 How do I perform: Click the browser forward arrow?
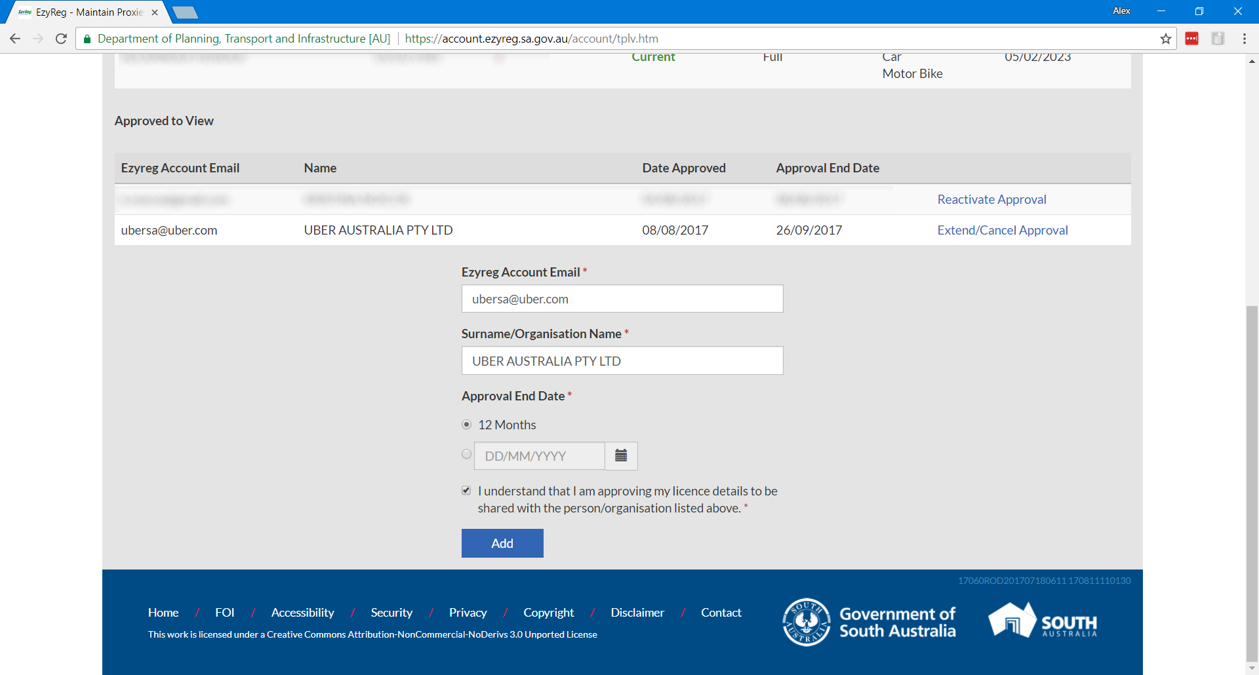(x=38, y=39)
